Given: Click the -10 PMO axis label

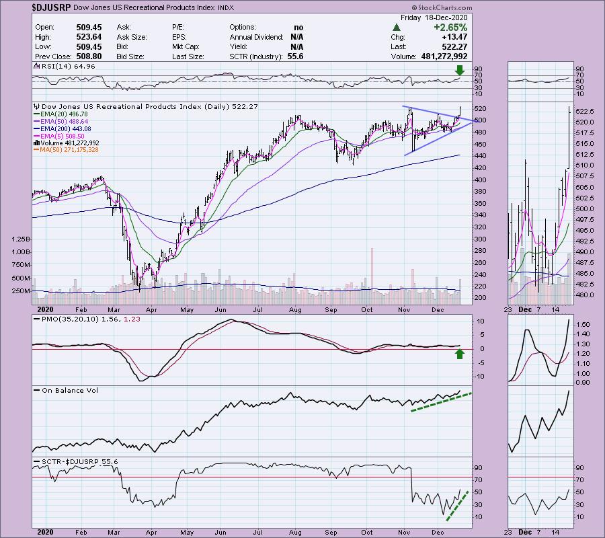Looking at the screenshot, I should (479, 377).
